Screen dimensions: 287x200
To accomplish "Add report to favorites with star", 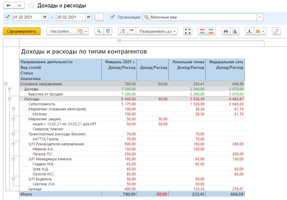I will point(31,6).
